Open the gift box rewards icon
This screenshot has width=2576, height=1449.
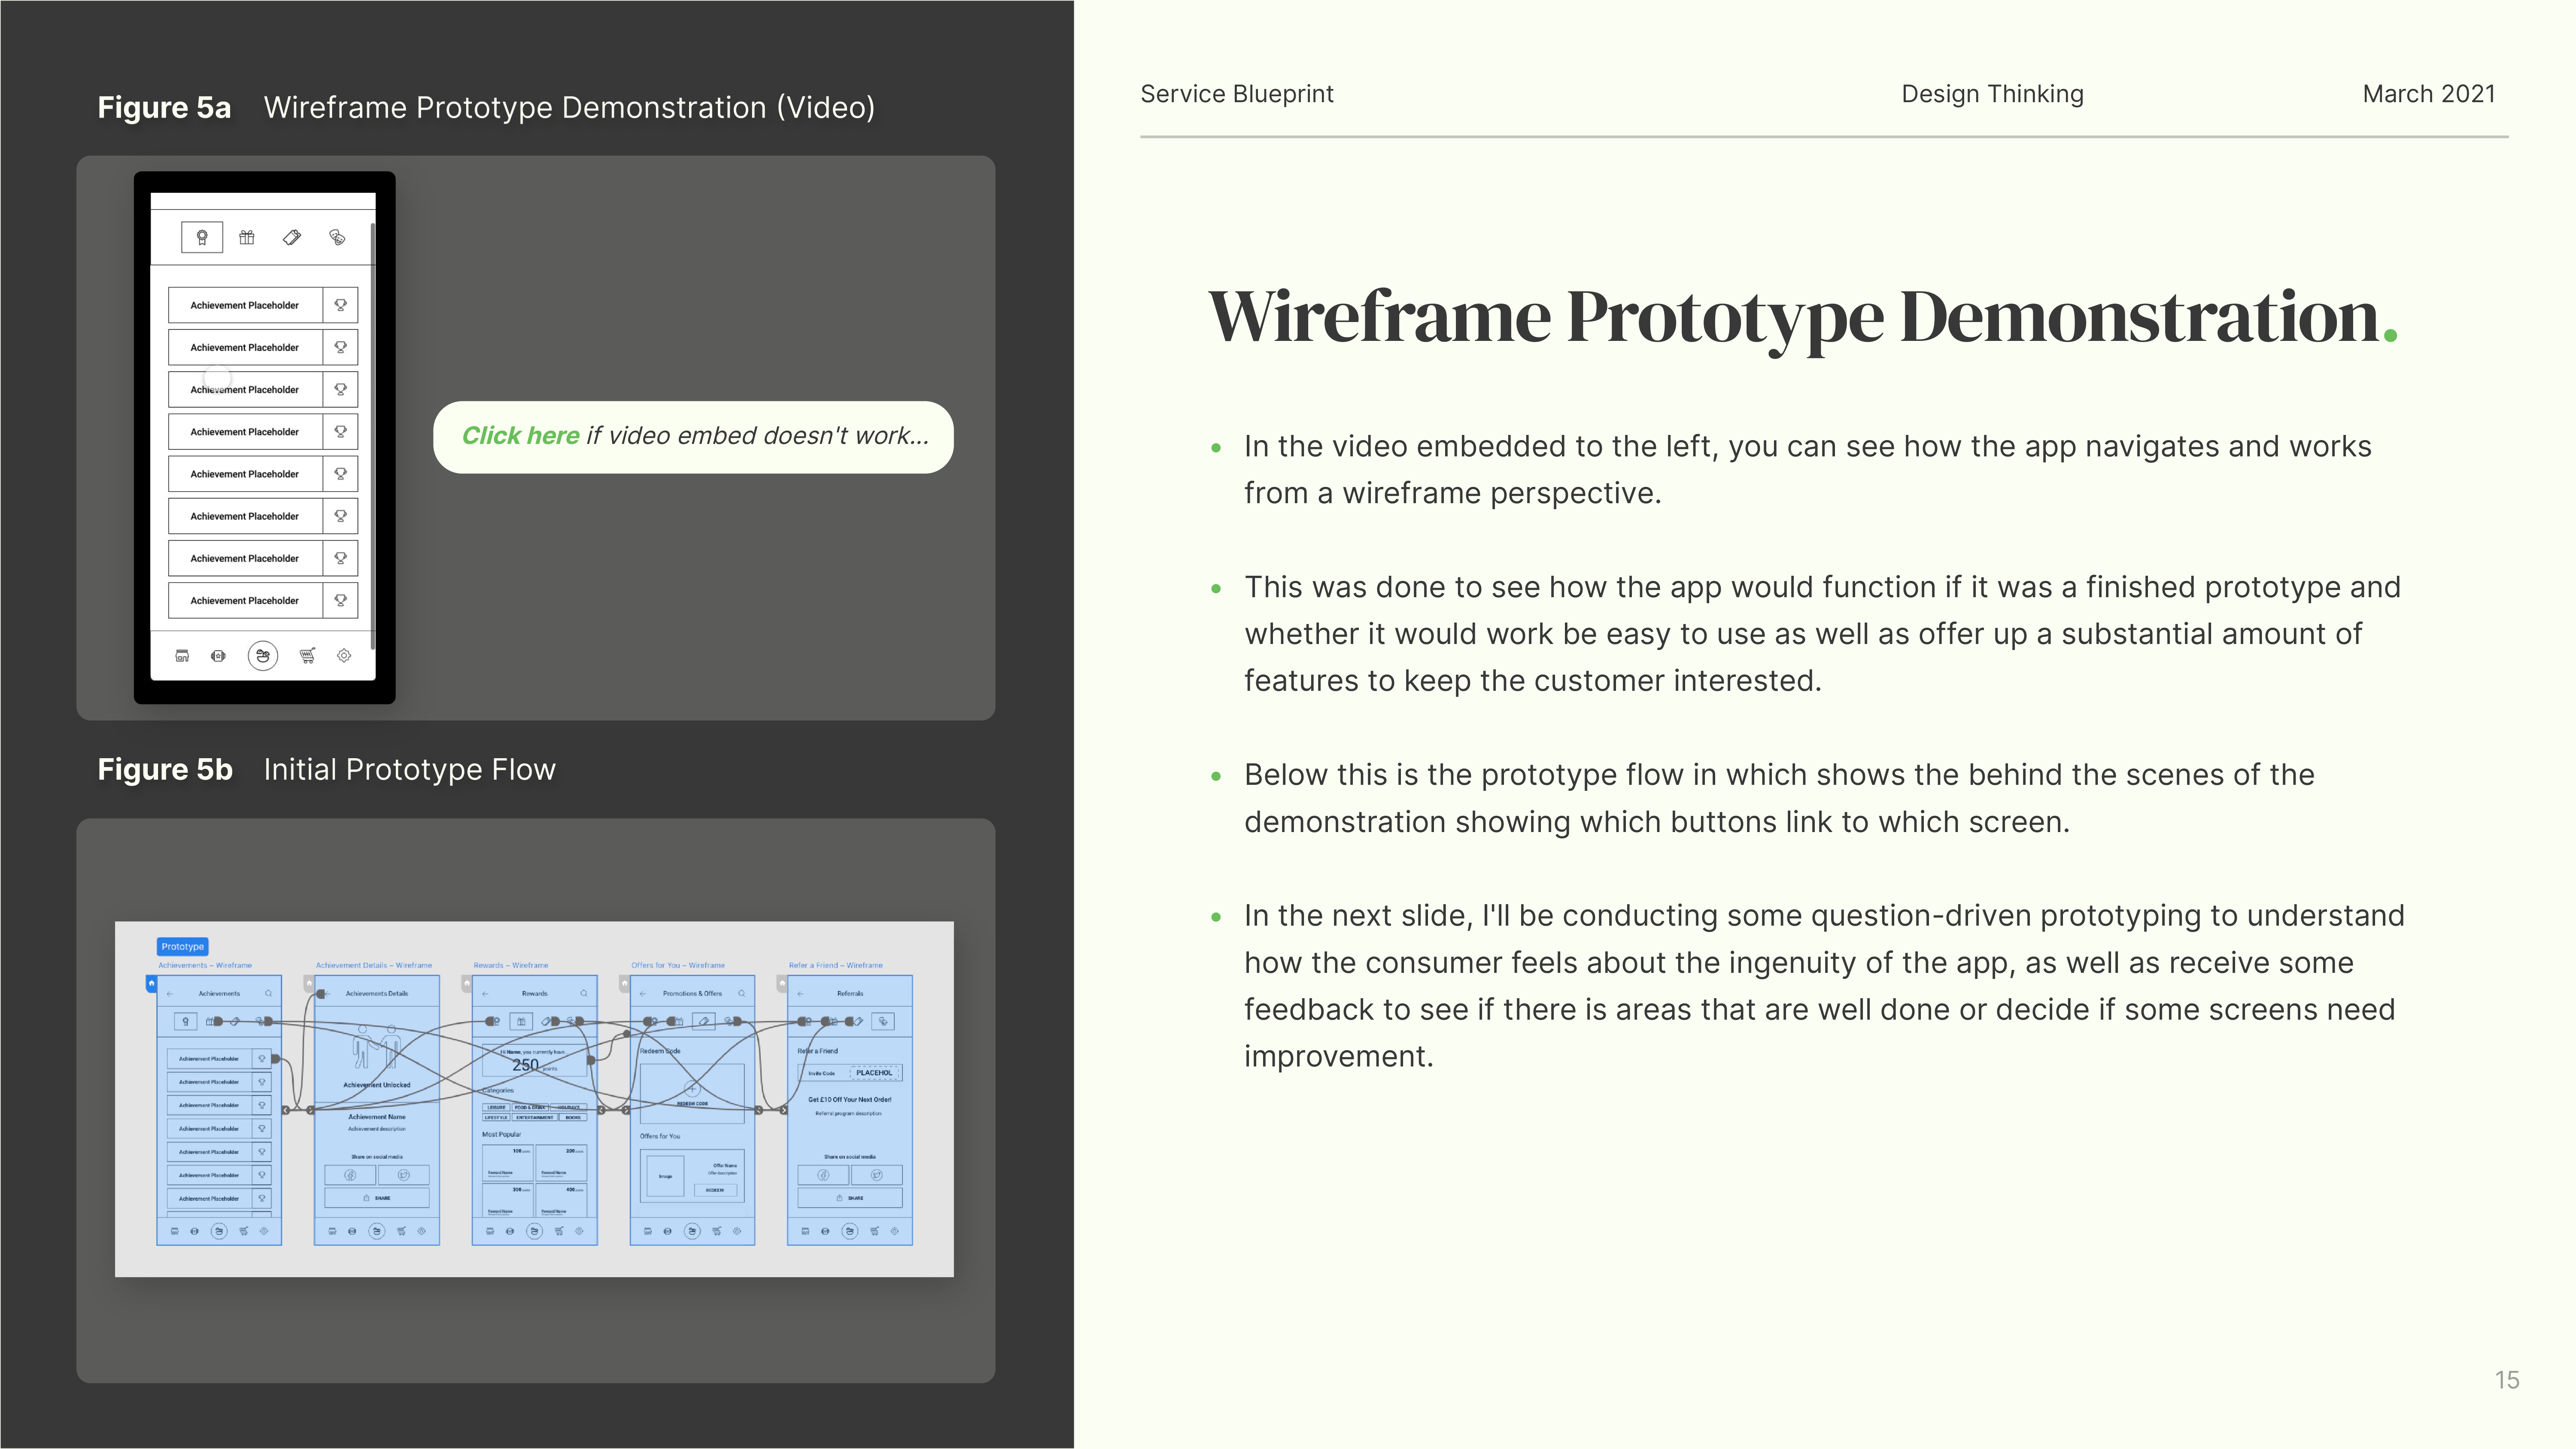coord(247,237)
